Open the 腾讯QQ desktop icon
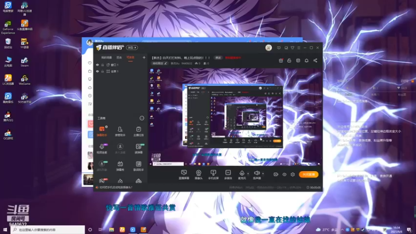The image size is (416, 234). pyautogui.click(x=8, y=116)
